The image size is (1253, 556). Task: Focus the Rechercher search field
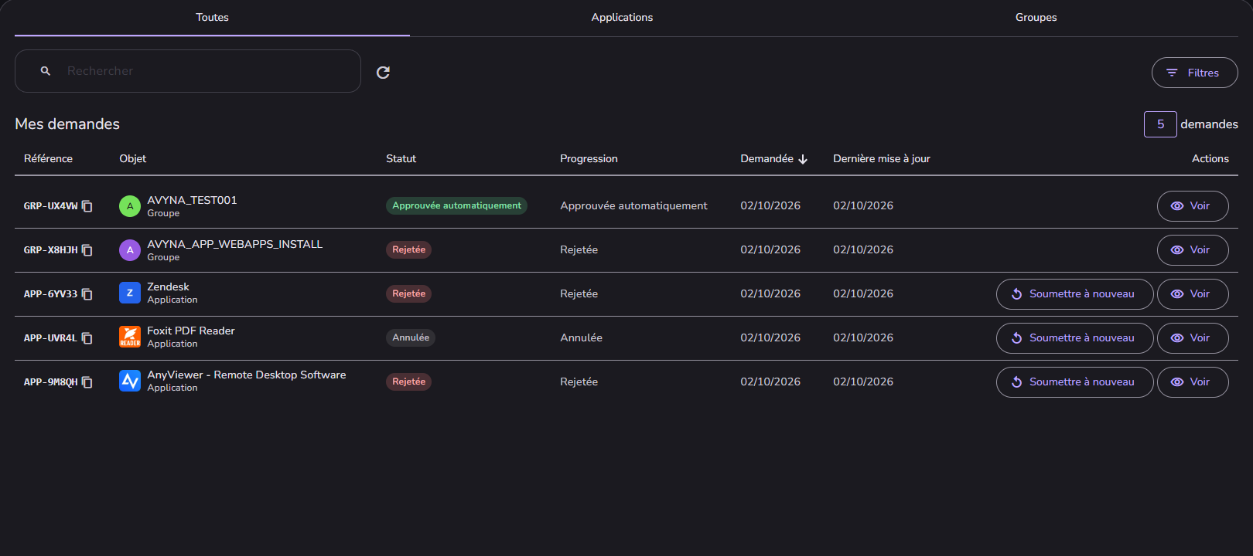(x=188, y=71)
